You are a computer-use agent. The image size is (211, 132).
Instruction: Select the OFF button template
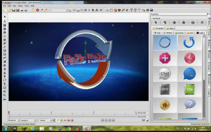tap(165, 89)
